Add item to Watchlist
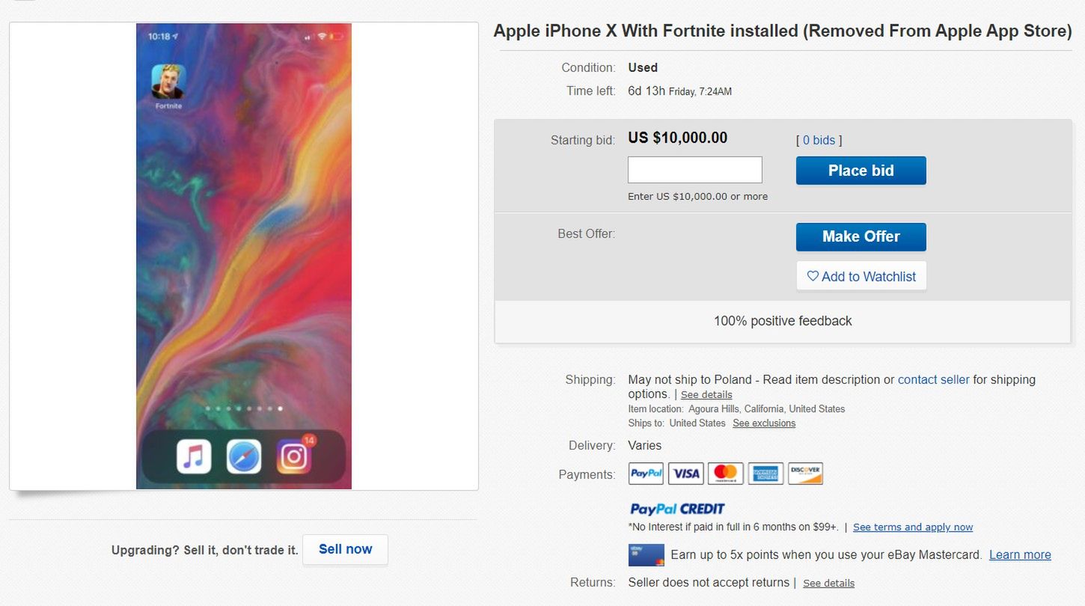Image resolution: width=1085 pixels, height=606 pixels. [x=861, y=276]
